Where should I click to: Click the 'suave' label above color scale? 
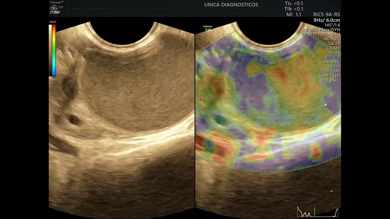click(53, 22)
